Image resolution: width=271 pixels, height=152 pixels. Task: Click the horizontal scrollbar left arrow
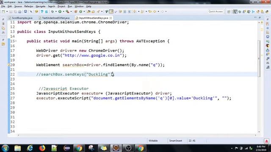[18, 135]
